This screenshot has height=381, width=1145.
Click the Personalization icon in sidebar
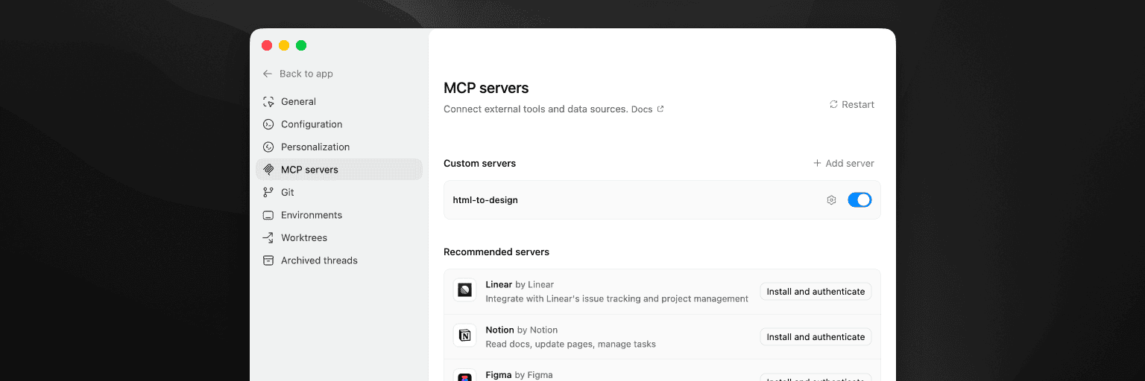point(268,147)
